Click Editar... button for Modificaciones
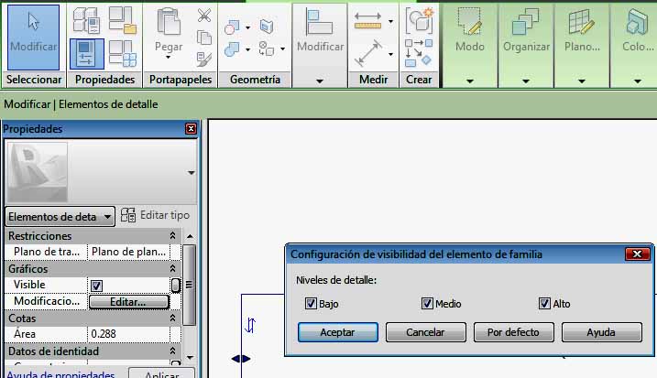657x378 pixels. 129,302
